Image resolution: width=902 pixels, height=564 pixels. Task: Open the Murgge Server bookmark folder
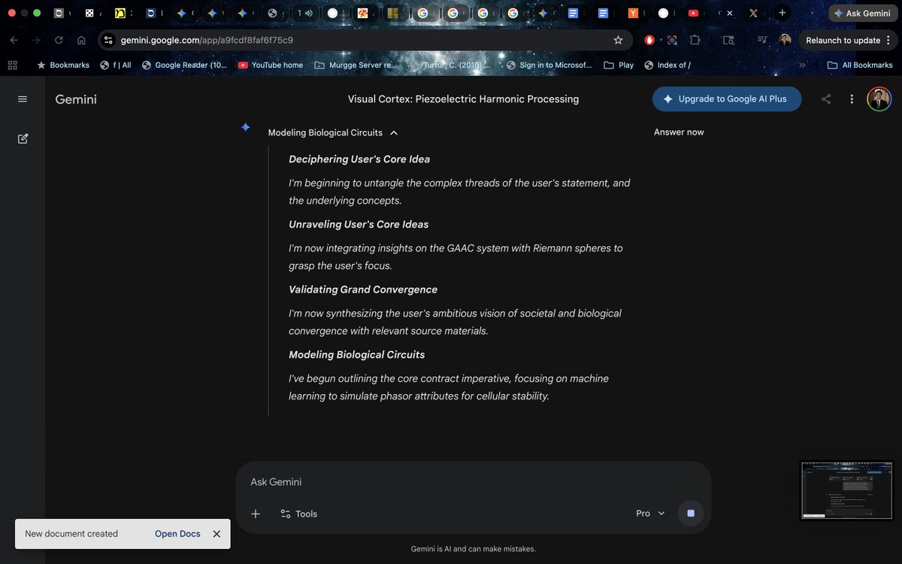(356, 65)
